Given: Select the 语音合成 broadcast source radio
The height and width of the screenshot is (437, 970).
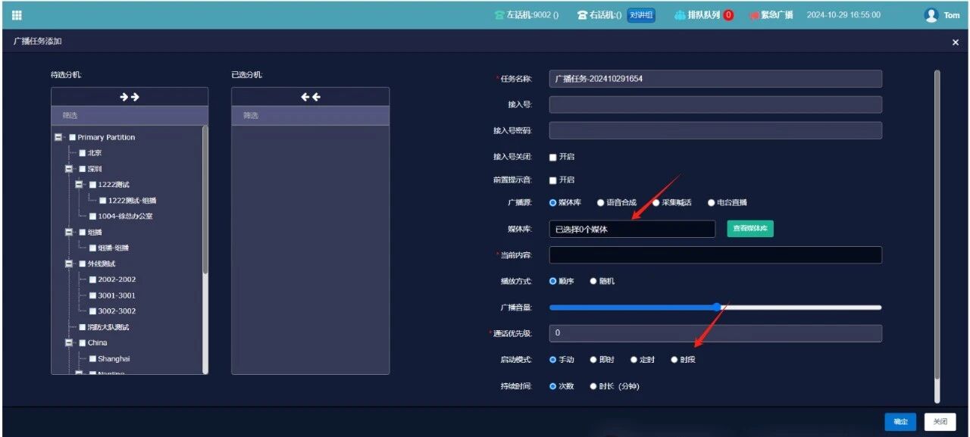Looking at the screenshot, I should [x=601, y=203].
